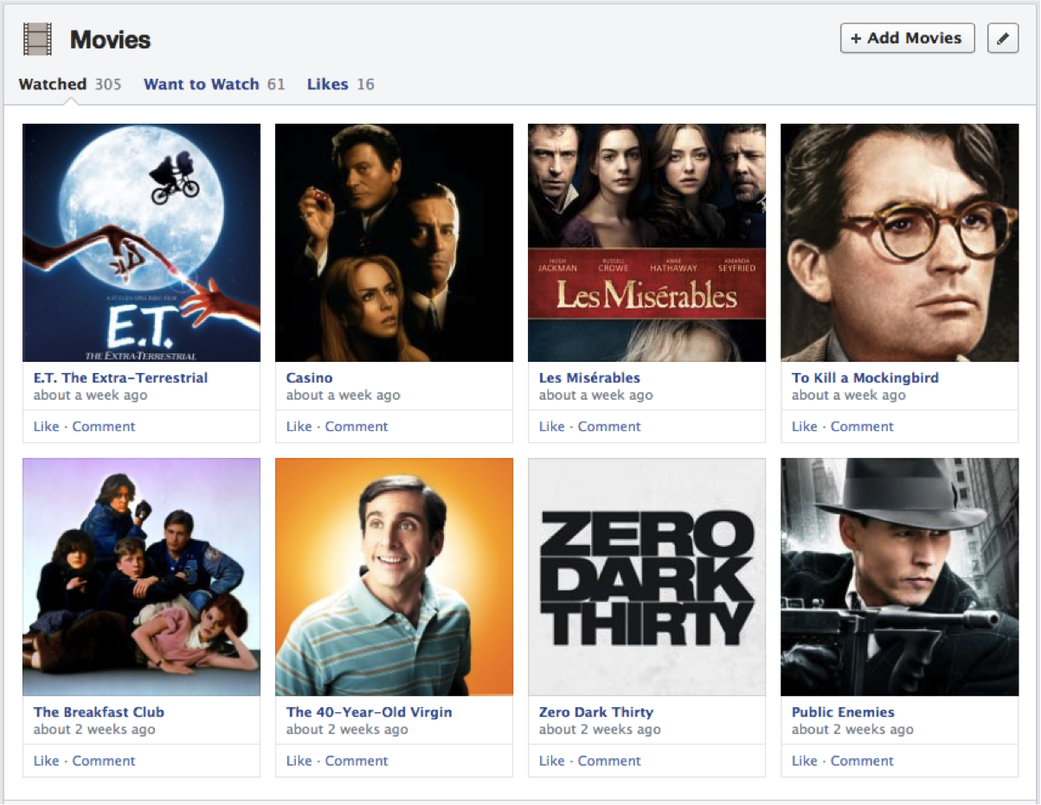Open the Likes tab
Screen dimensions: 1041x805
click(327, 84)
